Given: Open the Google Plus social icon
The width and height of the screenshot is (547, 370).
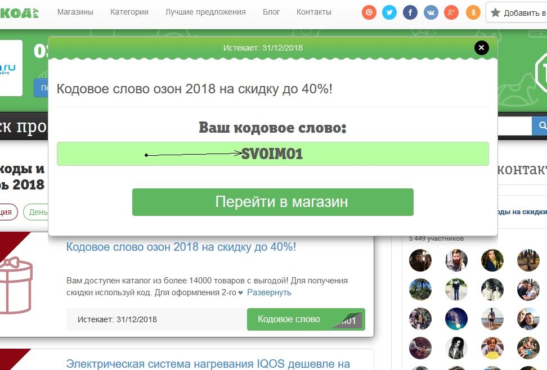Looking at the screenshot, I should (451, 12).
